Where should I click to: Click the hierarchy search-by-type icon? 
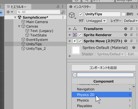(63, 12)
